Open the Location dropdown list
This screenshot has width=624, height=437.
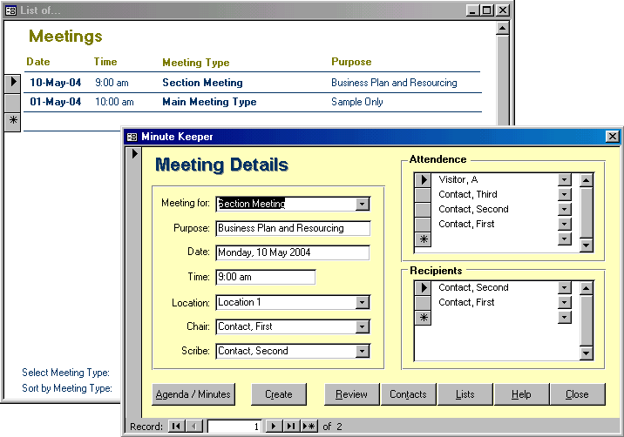click(x=363, y=303)
